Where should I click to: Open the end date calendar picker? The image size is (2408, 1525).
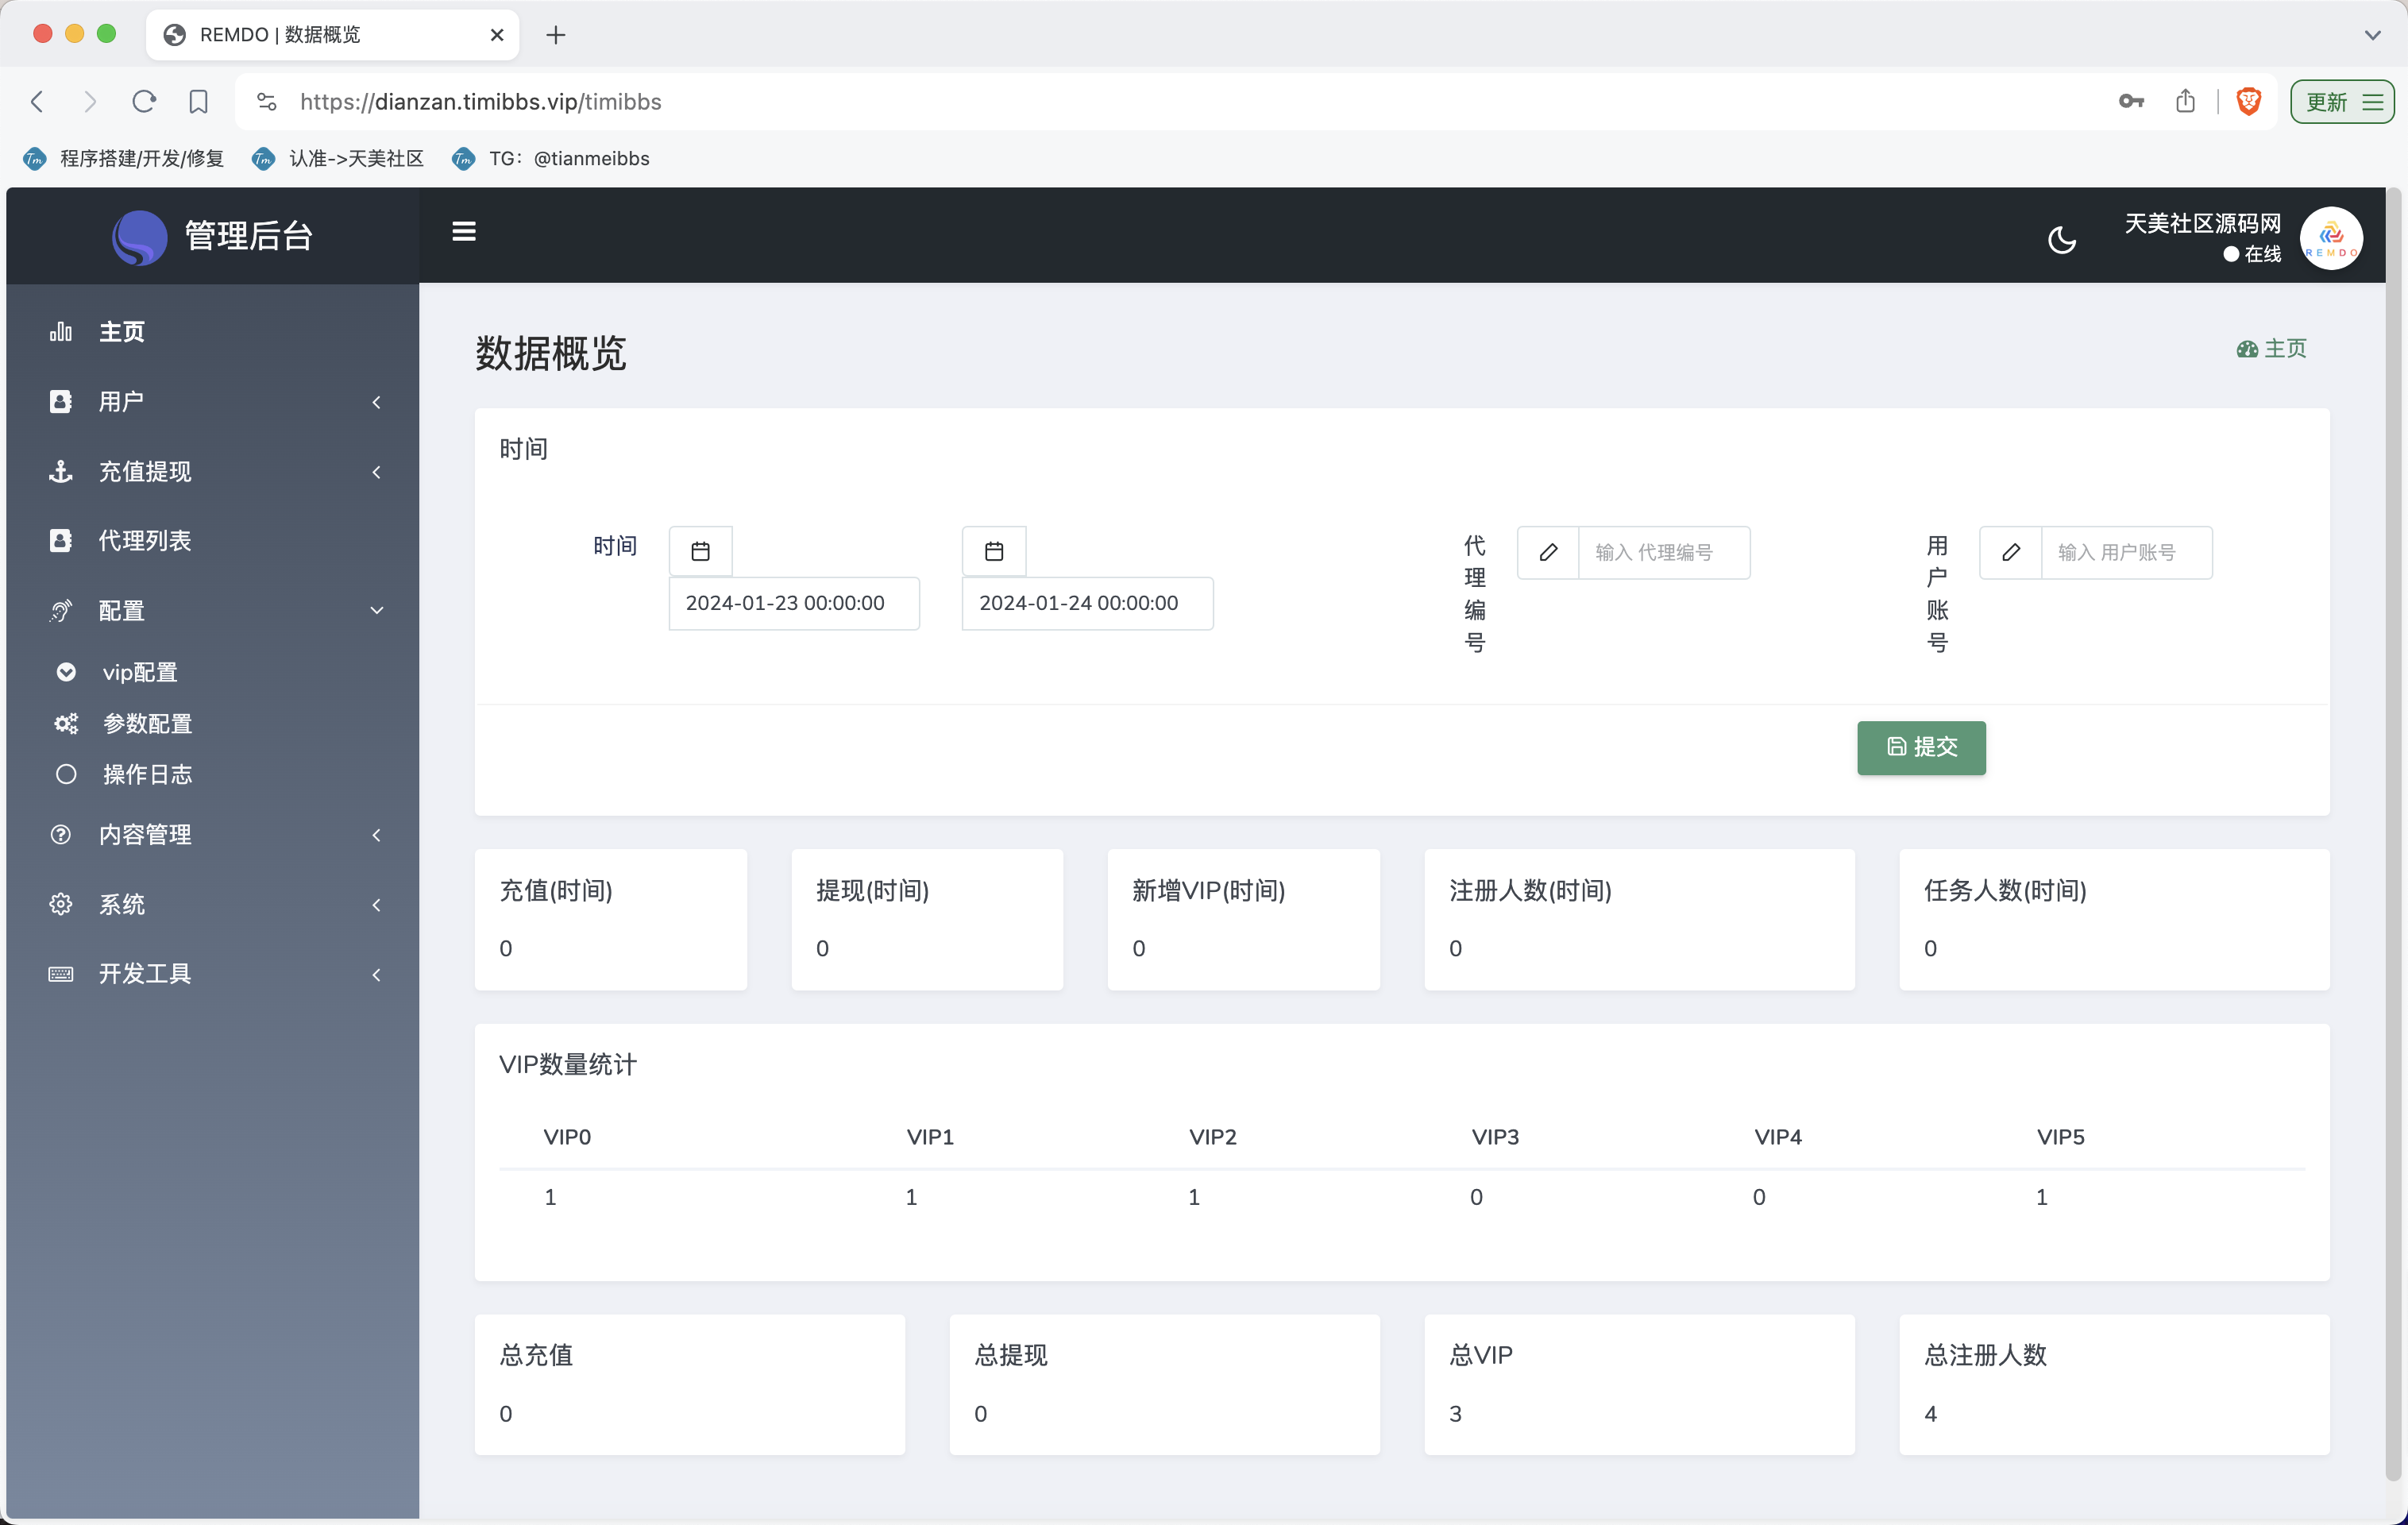point(993,551)
